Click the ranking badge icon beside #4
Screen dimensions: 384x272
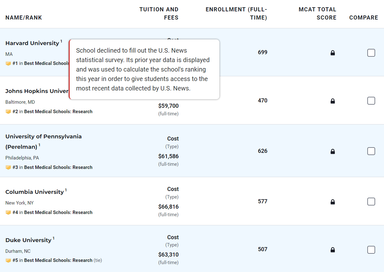[8, 212]
